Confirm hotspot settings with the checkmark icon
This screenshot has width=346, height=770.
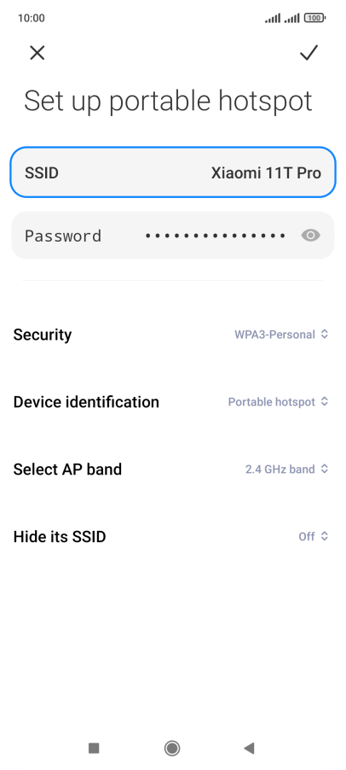pos(309,53)
